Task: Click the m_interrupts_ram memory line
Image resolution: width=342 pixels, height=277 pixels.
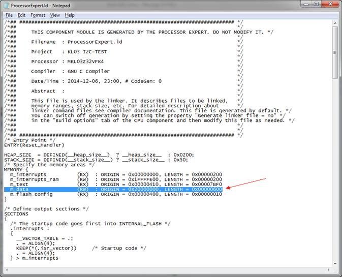Action: point(116,179)
